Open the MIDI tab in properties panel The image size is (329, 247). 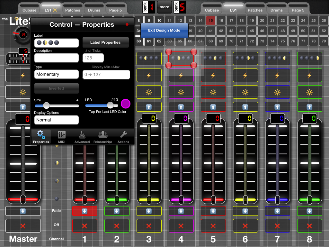tap(62, 137)
